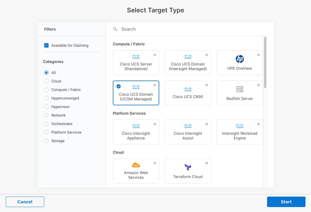Click the Redfish Server rack icon
Viewport: 311px width, 212px height.
(240, 89)
